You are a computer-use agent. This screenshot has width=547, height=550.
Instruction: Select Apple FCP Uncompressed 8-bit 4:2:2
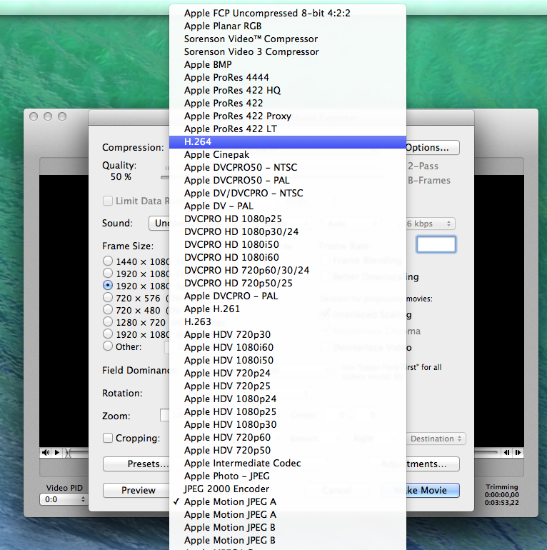pyautogui.click(x=288, y=13)
